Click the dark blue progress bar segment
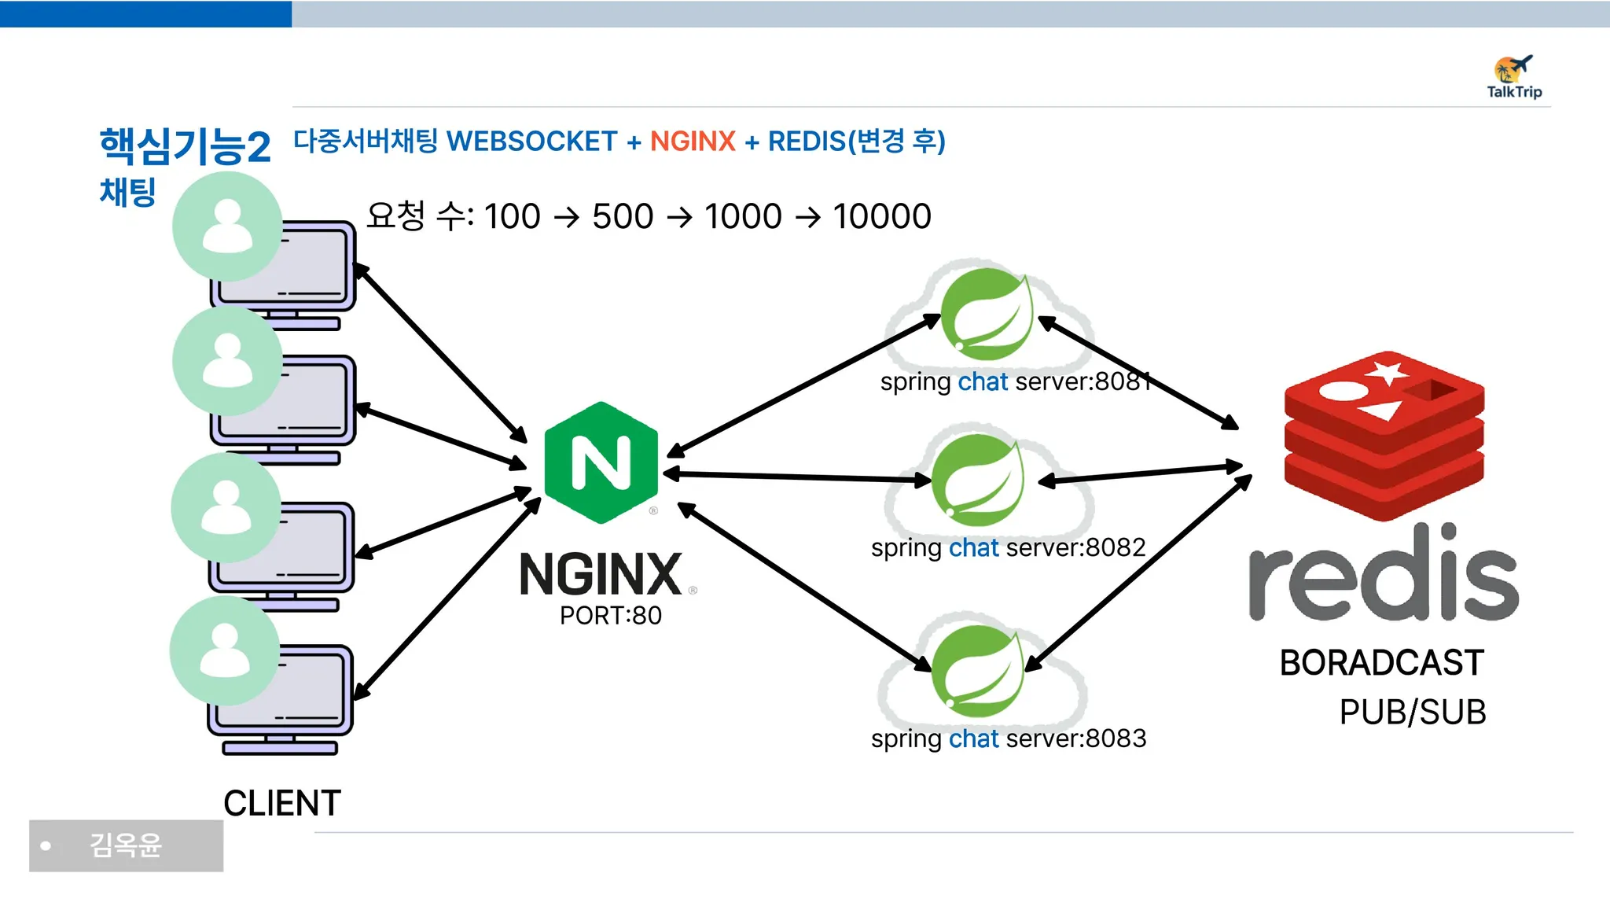This screenshot has height=906, width=1610. [x=145, y=13]
